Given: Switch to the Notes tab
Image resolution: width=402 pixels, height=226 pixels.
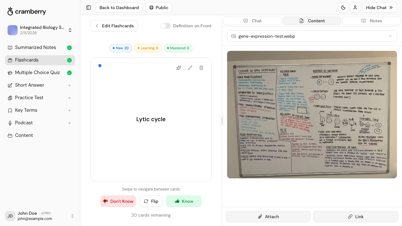Looking at the screenshot, I should click(x=371, y=21).
